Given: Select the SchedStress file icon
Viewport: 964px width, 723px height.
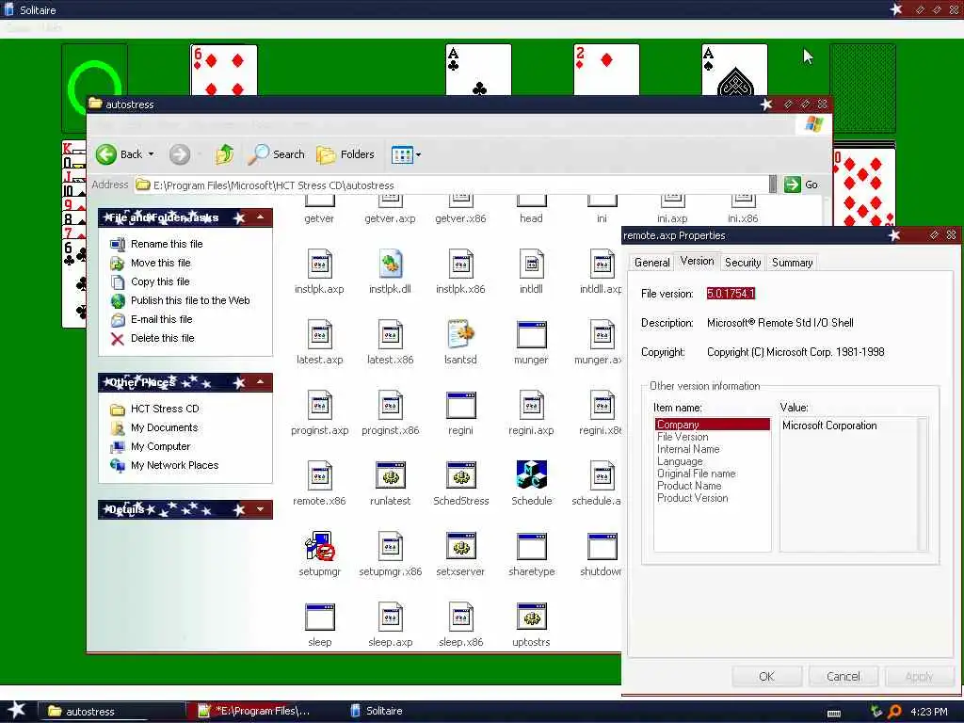Looking at the screenshot, I should point(461,475).
